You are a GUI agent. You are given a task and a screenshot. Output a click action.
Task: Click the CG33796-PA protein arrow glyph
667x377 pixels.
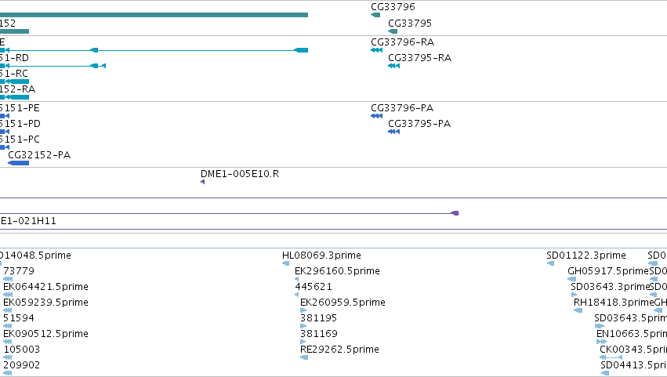click(376, 116)
